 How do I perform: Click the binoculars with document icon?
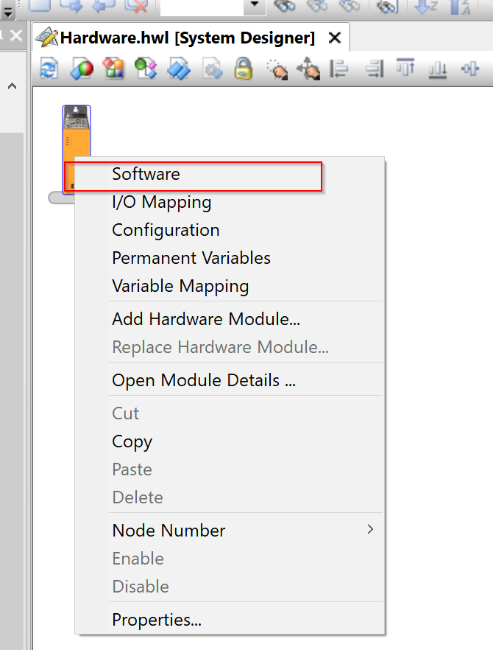pyautogui.click(x=386, y=6)
